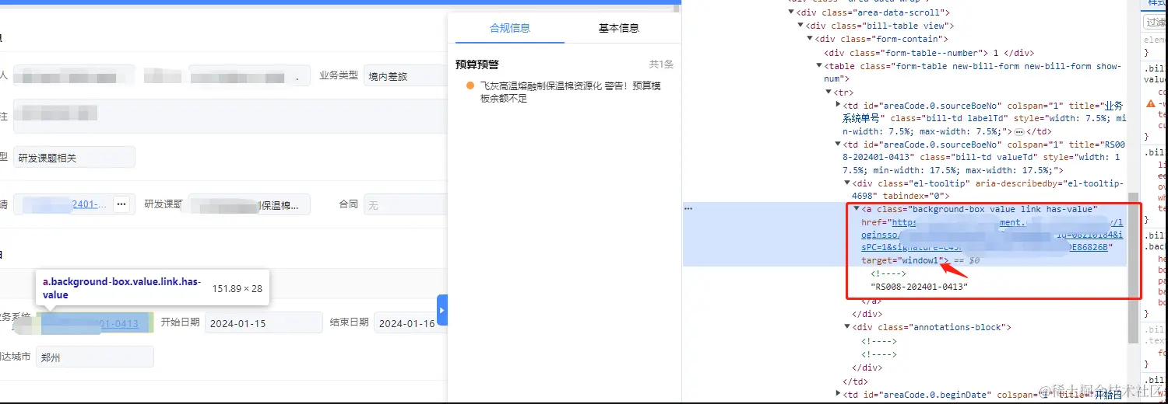This screenshot has width=1168, height=404.
Task: Click the 预算预警 heading
Action: pyautogui.click(x=477, y=64)
